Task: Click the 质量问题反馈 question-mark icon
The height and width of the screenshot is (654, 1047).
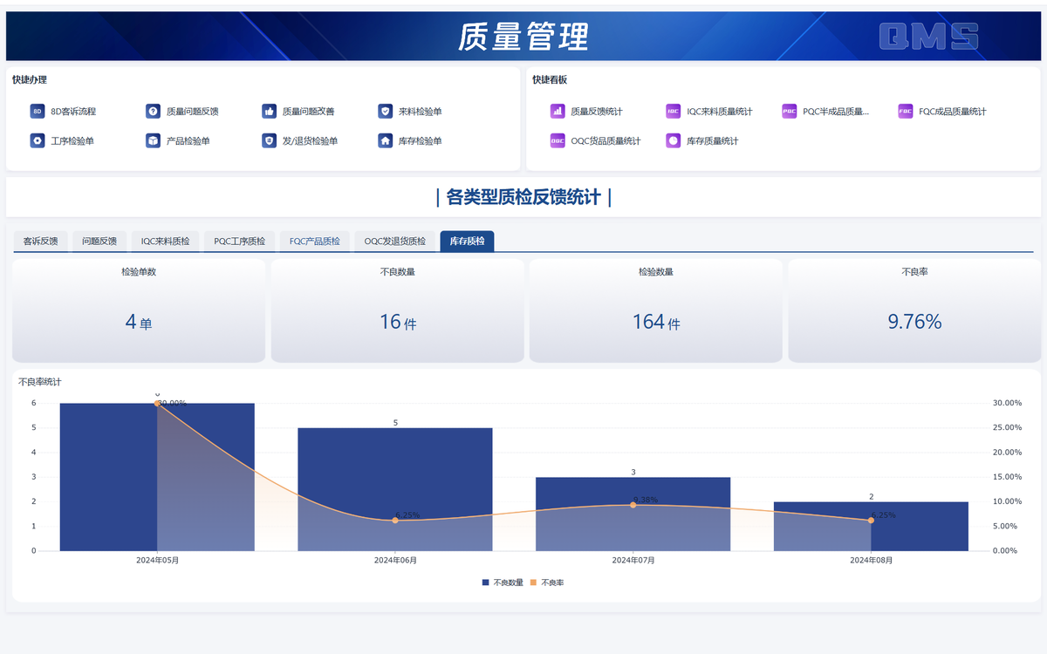Action: click(153, 112)
